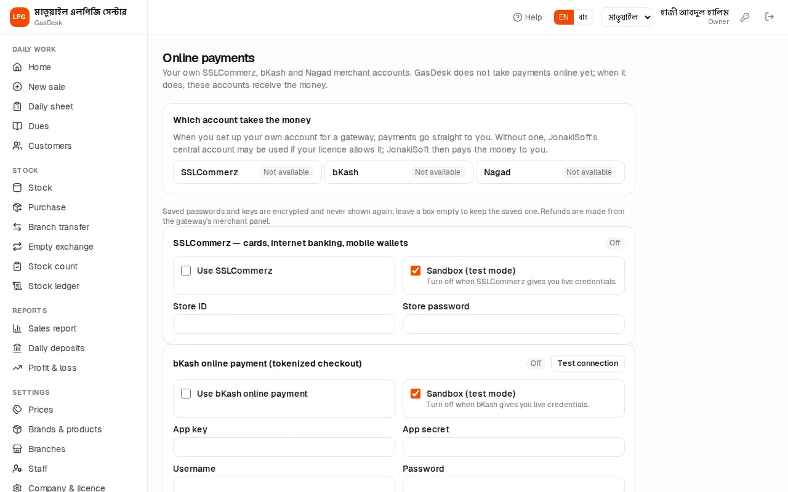The width and height of the screenshot is (788, 492).
Task: Click the Stock count clipboard-check icon
Action: coord(17,266)
